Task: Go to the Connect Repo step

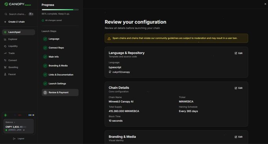Action: click(x=56, y=48)
